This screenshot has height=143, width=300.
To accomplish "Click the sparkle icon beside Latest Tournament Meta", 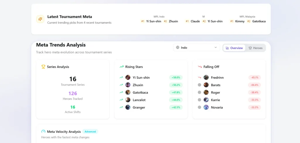I will point(40,19).
